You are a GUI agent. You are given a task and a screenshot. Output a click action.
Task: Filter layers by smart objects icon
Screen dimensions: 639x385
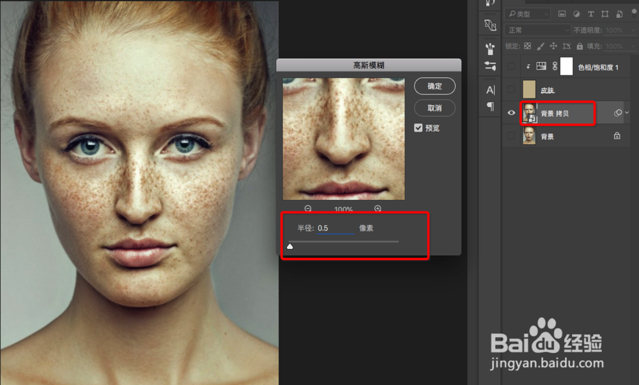pyautogui.click(x=619, y=14)
